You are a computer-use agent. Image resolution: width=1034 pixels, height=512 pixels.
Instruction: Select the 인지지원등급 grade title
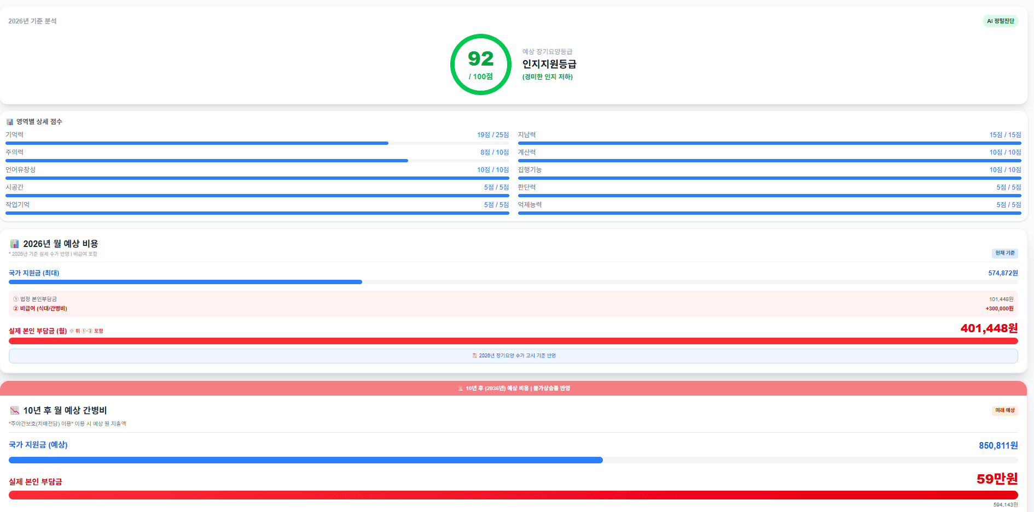click(549, 64)
